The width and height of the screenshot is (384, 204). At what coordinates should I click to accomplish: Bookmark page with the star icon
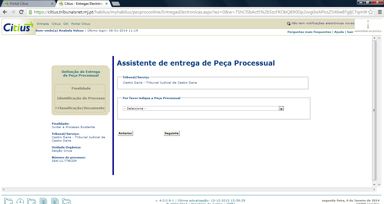pos(371,12)
